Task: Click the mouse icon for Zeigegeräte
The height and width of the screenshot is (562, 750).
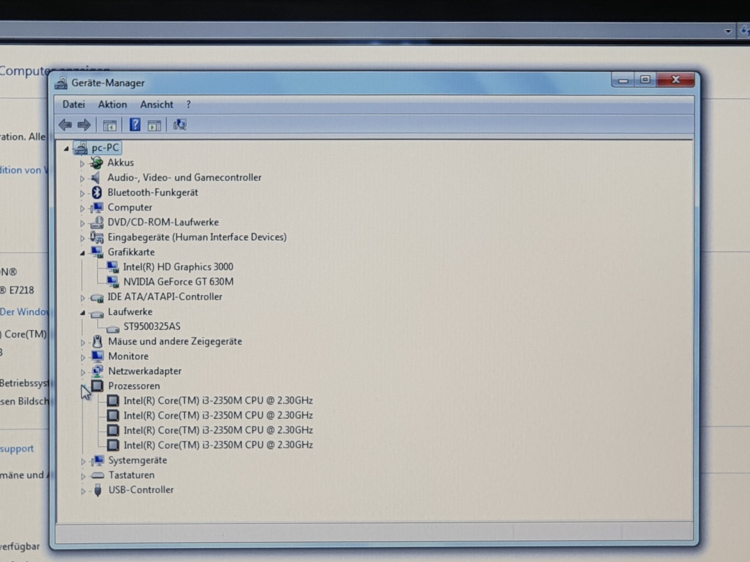Action: click(97, 341)
